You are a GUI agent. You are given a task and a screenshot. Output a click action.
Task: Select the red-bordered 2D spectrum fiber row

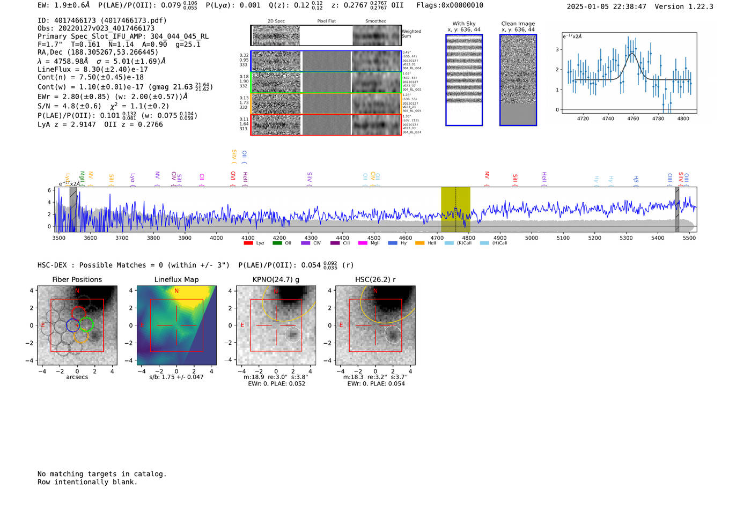point(326,124)
